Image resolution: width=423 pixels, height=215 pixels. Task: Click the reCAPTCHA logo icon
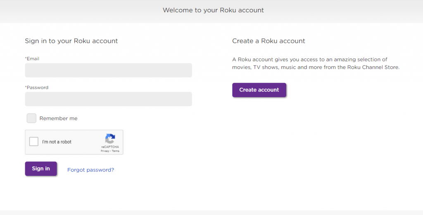[x=110, y=139]
